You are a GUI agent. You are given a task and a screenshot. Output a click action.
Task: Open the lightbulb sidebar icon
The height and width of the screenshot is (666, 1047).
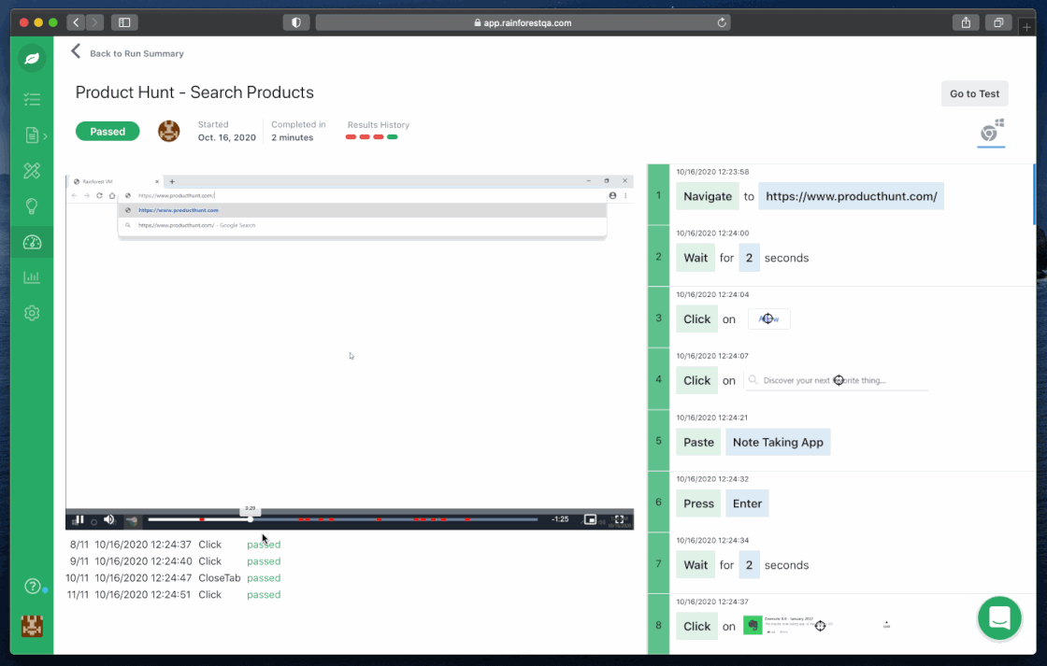click(x=32, y=206)
